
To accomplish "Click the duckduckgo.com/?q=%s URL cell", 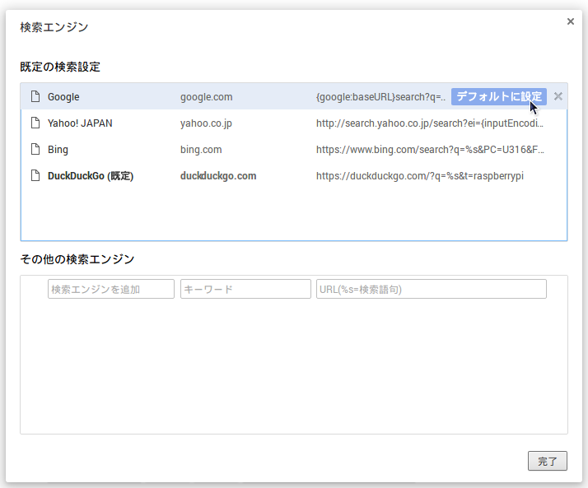I will point(420,176).
